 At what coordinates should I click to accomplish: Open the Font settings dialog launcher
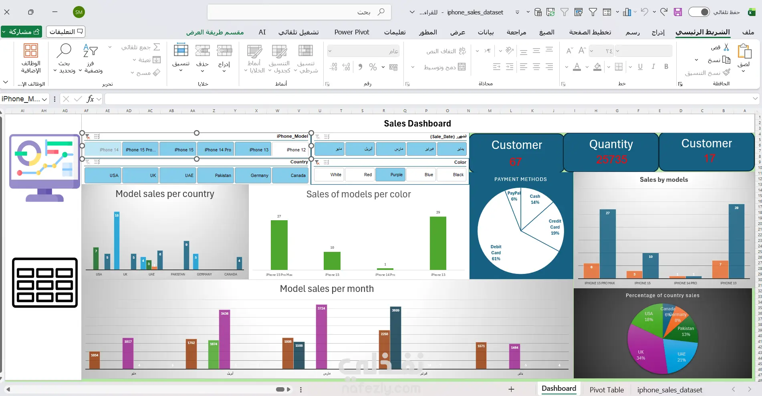tap(563, 84)
